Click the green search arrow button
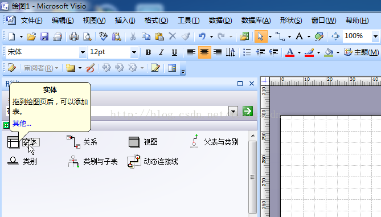 pos(248,111)
